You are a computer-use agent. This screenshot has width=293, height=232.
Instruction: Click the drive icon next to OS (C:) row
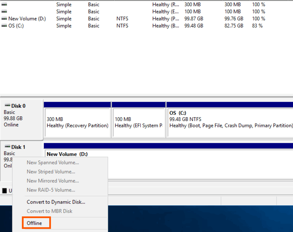point(4,26)
